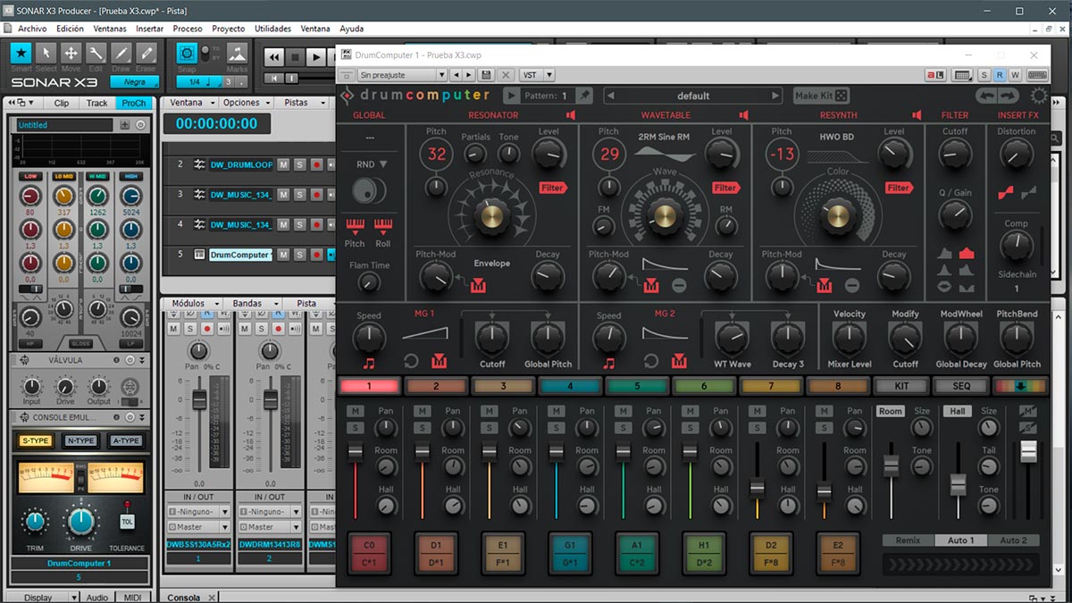Select the Erase tool
Screen dimensions: 1072x603
pyautogui.click(x=146, y=53)
